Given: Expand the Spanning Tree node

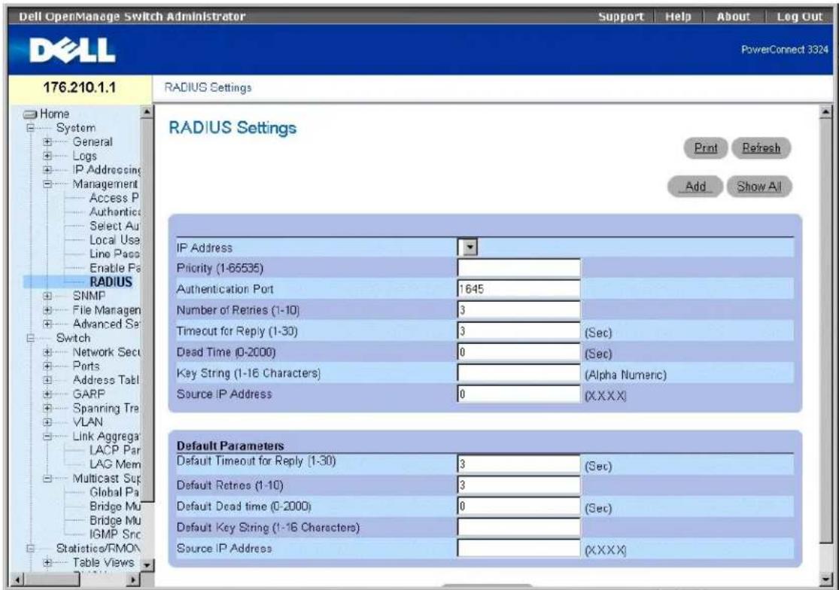Looking at the screenshot, I should pos(47,408).
